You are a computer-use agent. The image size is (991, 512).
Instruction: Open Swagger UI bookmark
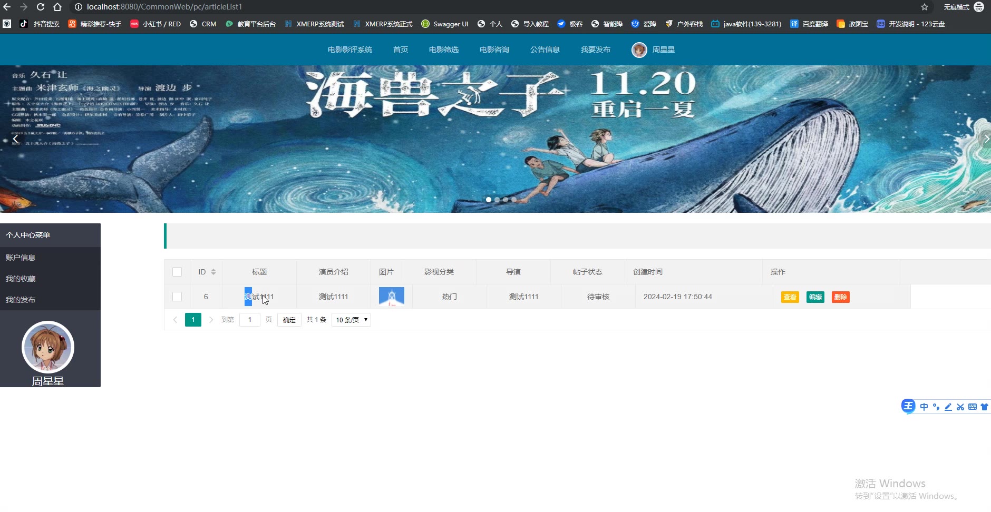445,24
